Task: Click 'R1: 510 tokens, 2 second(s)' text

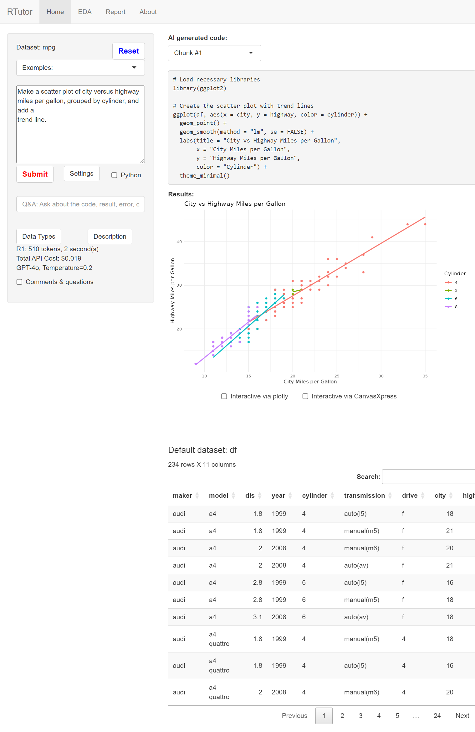Action: point(57,249)
